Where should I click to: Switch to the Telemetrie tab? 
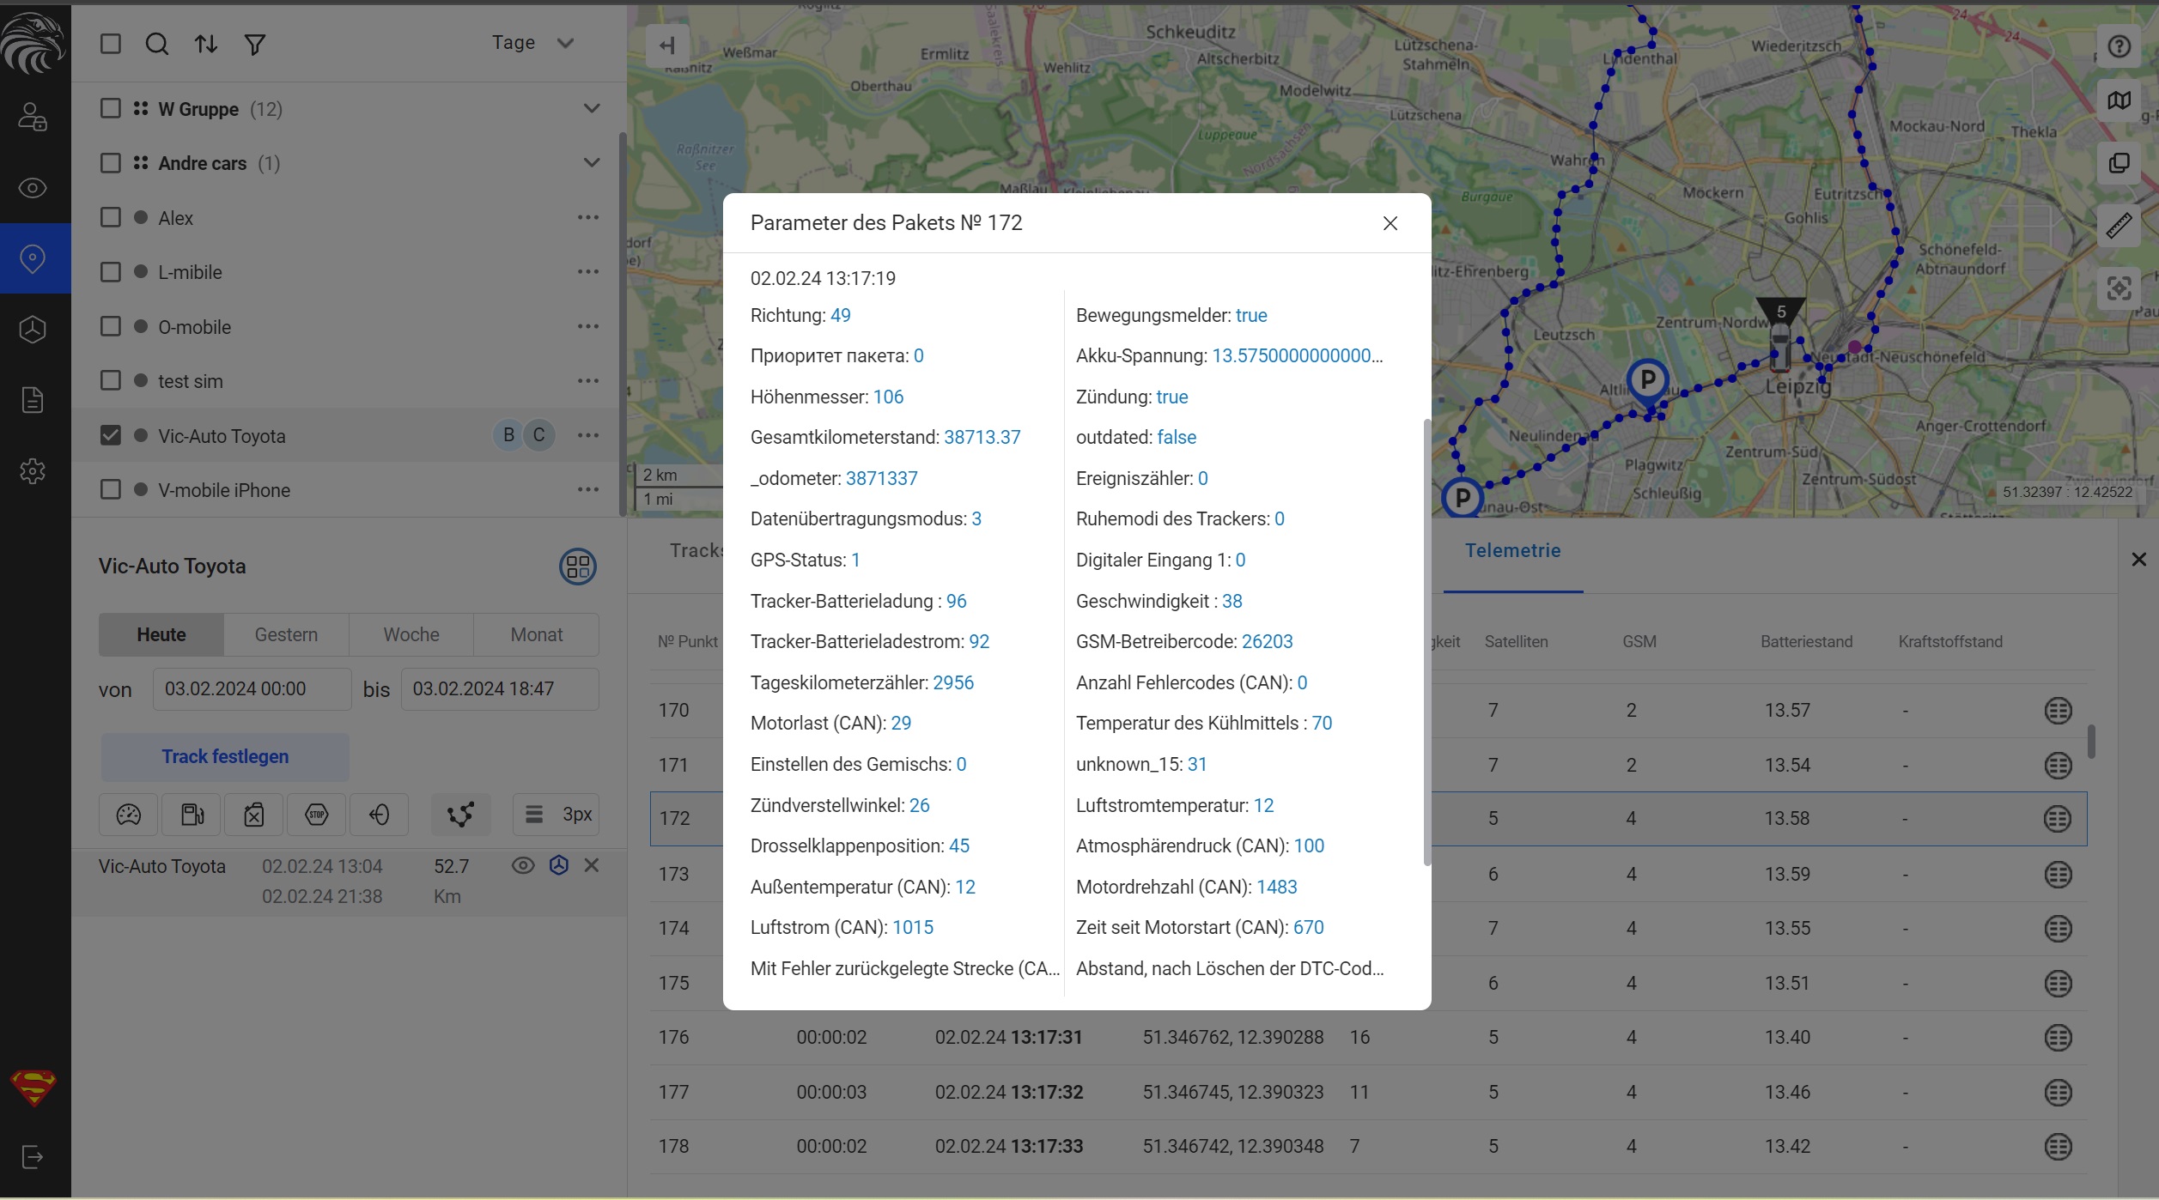pyautogui.click(x=1513, y=551)
